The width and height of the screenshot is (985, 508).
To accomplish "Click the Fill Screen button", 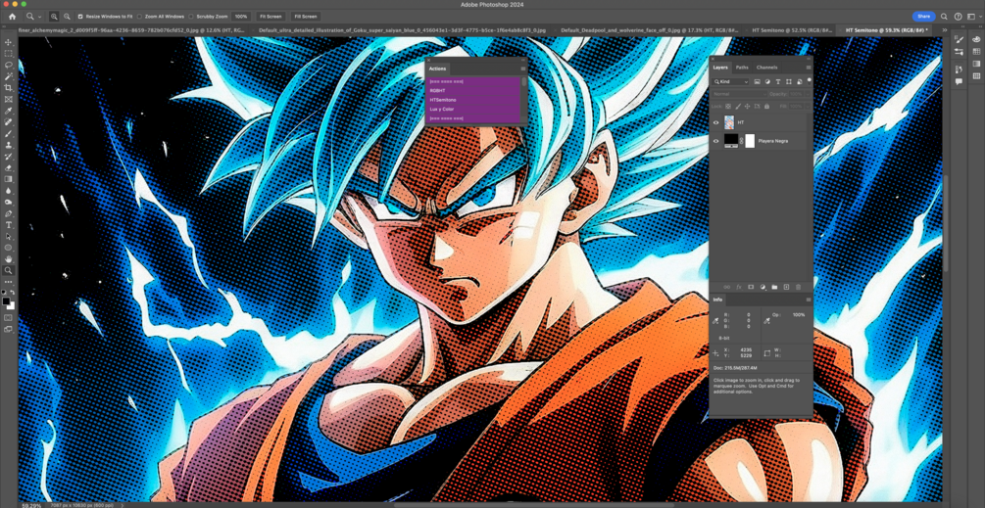I will 305,17.
